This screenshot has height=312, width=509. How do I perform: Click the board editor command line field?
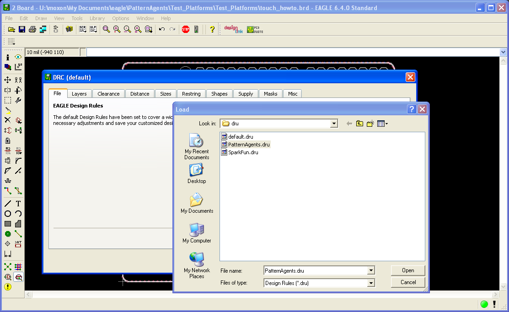point(293,52)
